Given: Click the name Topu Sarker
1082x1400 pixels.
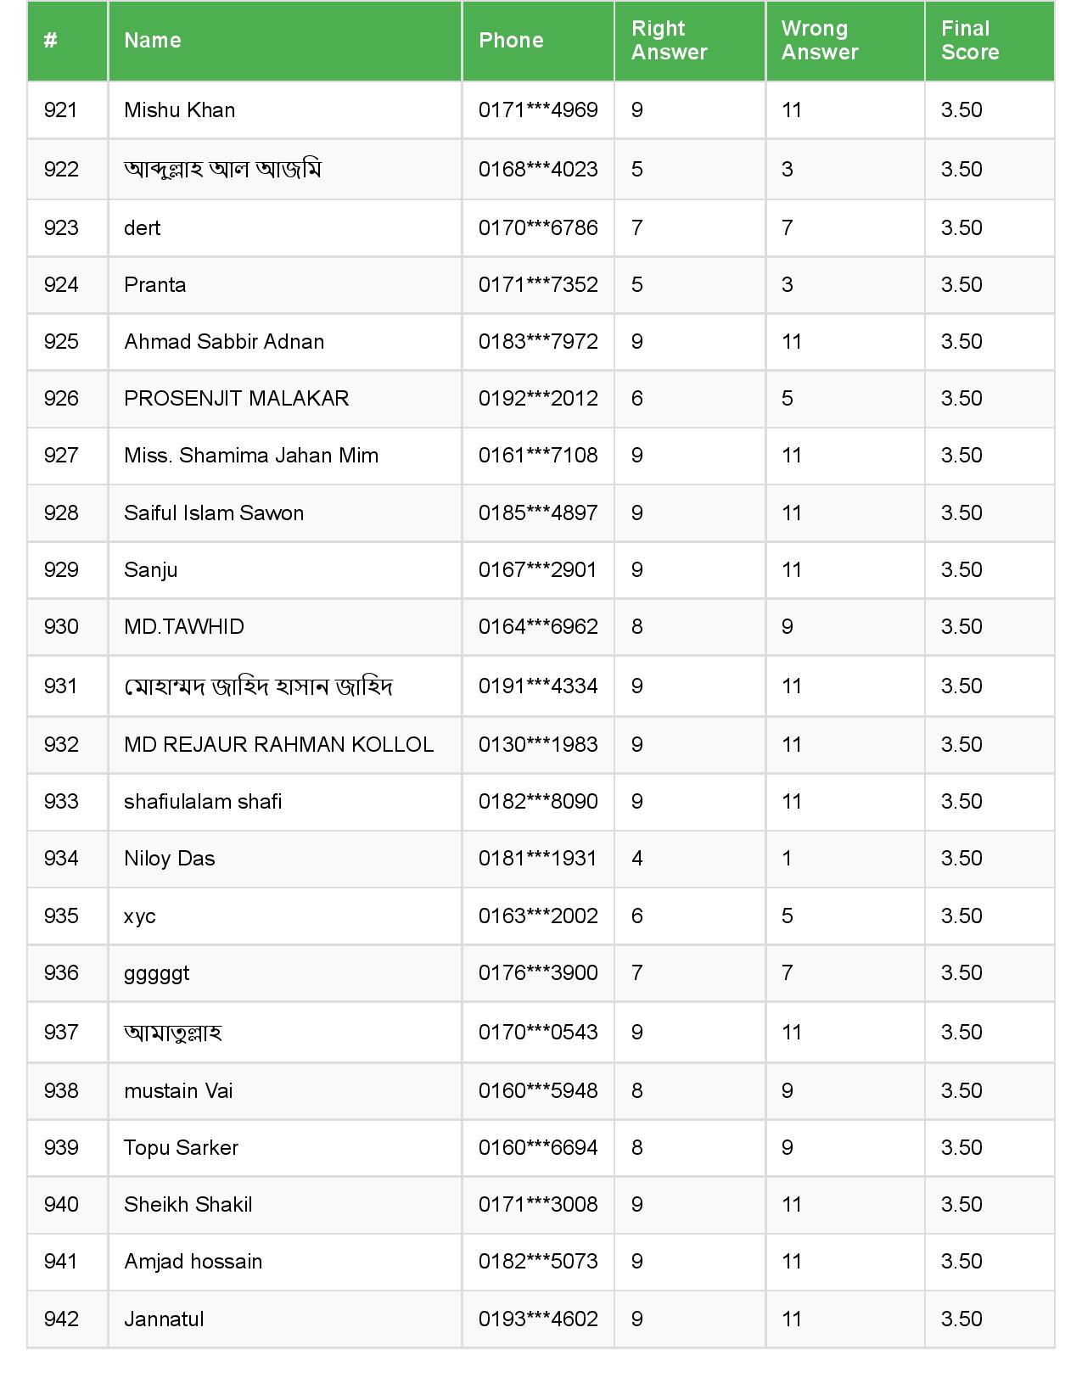Looking at the screenshot, I should [181, 1148].
